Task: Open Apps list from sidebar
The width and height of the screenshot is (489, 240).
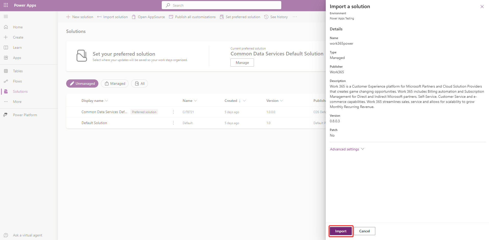Action: tap(17, 58)
